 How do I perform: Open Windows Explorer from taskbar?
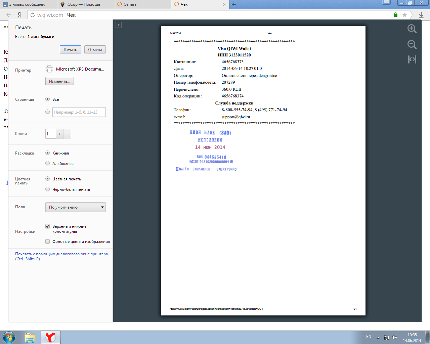click(30, 337)
